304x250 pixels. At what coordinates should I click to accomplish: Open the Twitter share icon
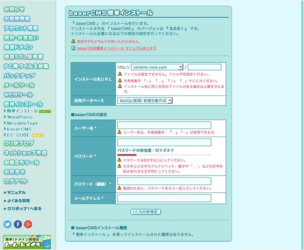coord(8,224)
